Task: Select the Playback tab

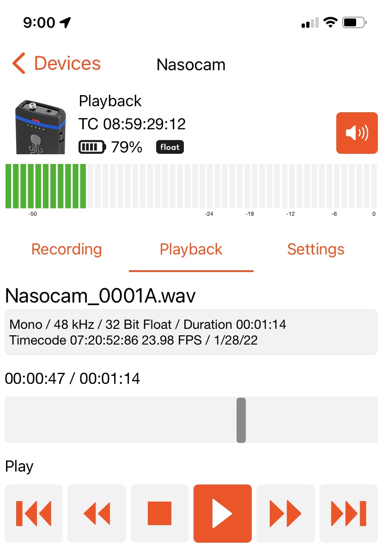Action: point(191,249)
